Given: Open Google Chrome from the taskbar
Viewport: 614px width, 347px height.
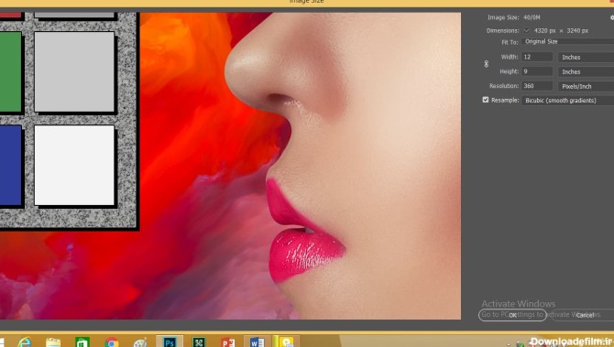Looking at the screenshot, I should coord(112,342).
